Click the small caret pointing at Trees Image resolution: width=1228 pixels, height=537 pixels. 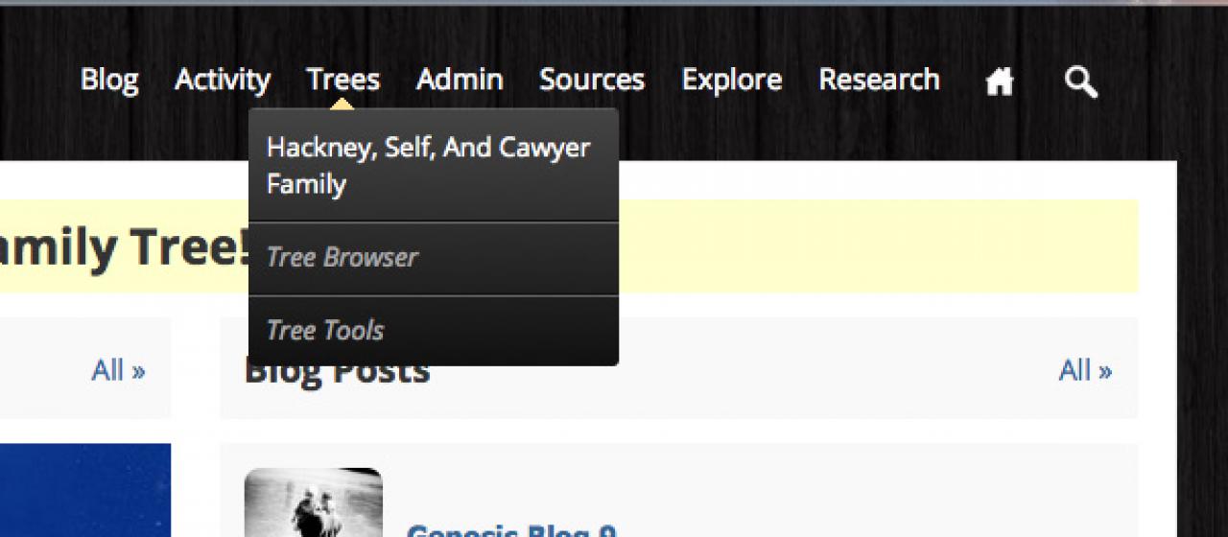(x=342, y=103)
